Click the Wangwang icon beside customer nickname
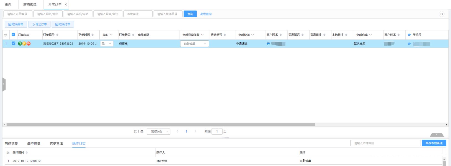This screenshot has width=451, height=166. (x=268, y=44)
